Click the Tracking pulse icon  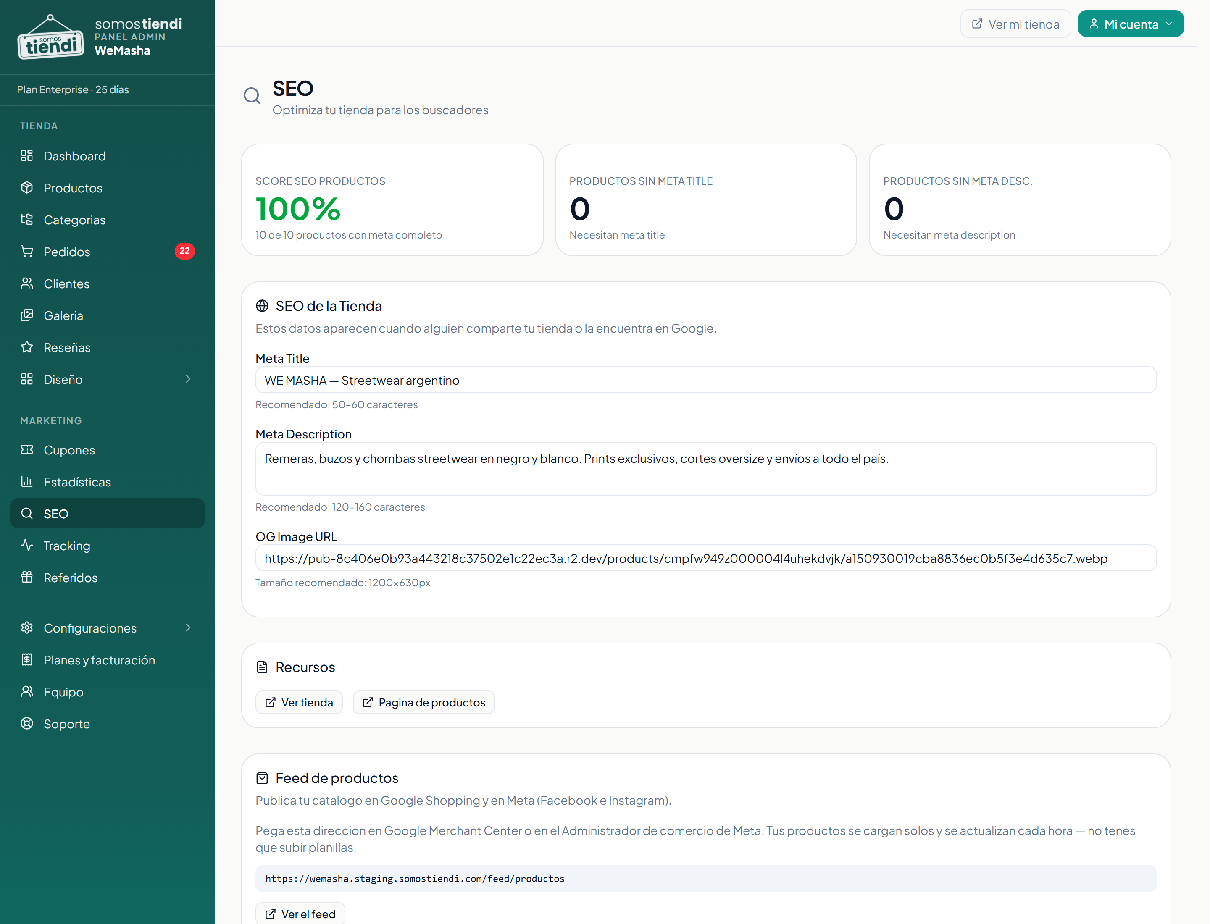click(x=27, y=545)
